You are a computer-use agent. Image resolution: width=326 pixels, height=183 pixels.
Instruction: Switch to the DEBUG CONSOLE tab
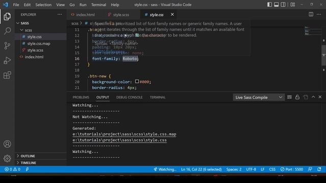pos(129,97)
